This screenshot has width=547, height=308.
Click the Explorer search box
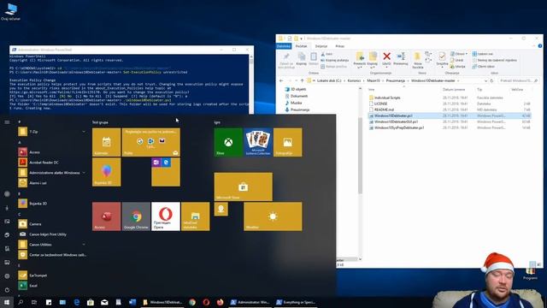point(518,80)
